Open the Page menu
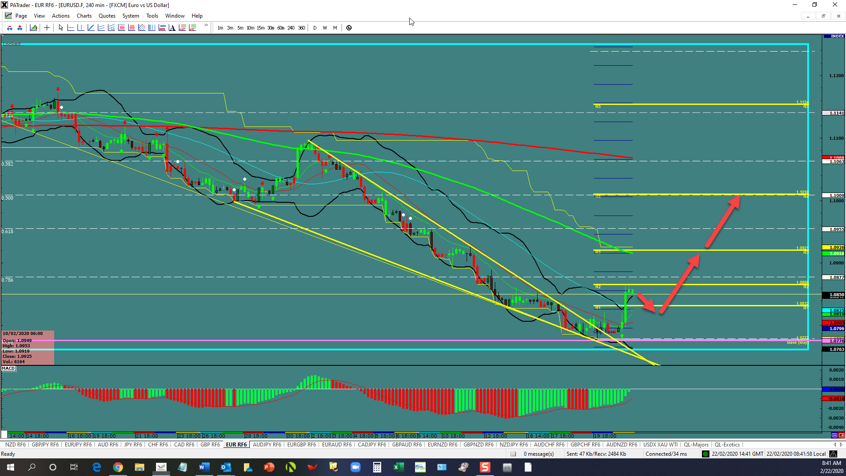Screen dimensions: 846x476 (x=21, y=16)
